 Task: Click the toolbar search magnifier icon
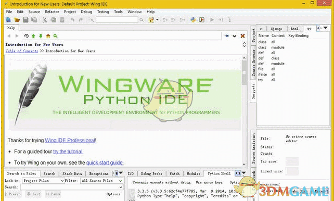click(x=142, y=20)
